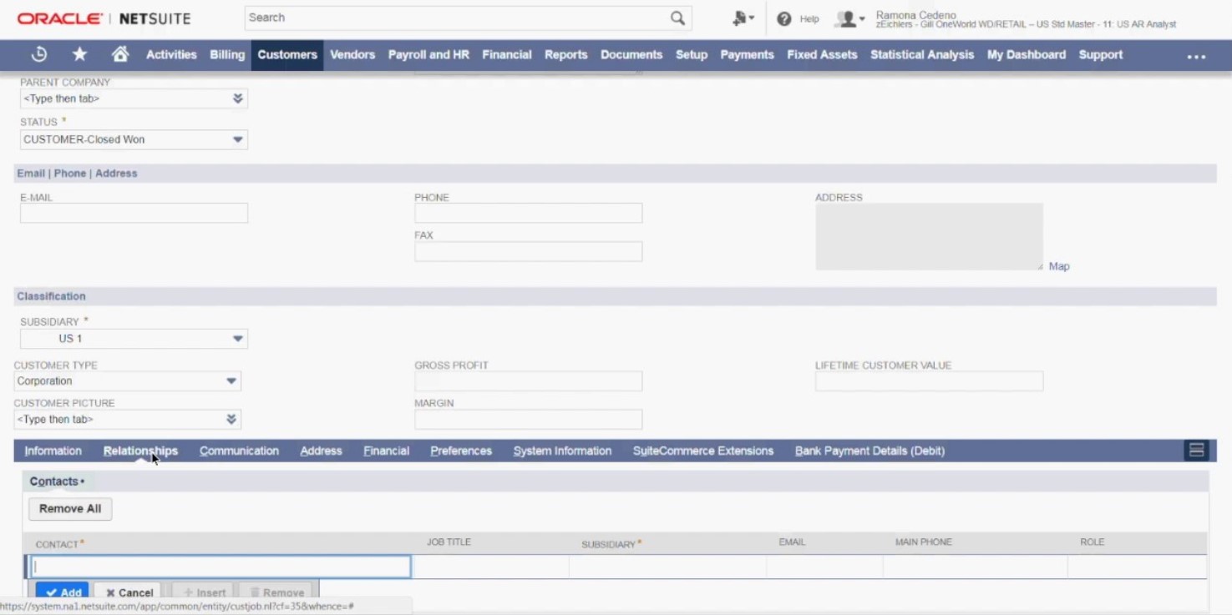Click into the E-mail input field
Screen dimensions: 1232x615
tap(134, 214)
